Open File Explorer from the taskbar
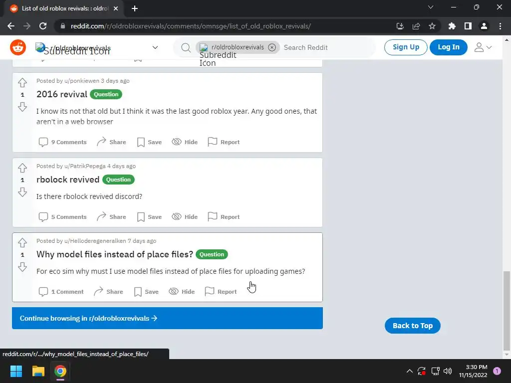This screenshot has height=383, width=511. (x=38, y=371)
